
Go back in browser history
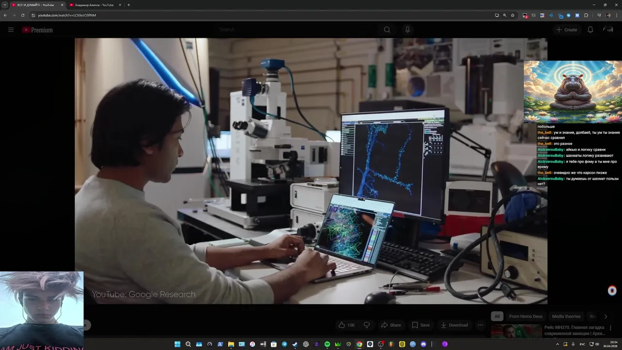pos(5,15)
